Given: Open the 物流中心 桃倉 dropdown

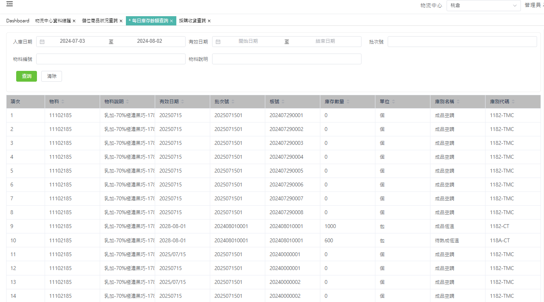Looking at the screenshot, I should click(x=484, y=5).
